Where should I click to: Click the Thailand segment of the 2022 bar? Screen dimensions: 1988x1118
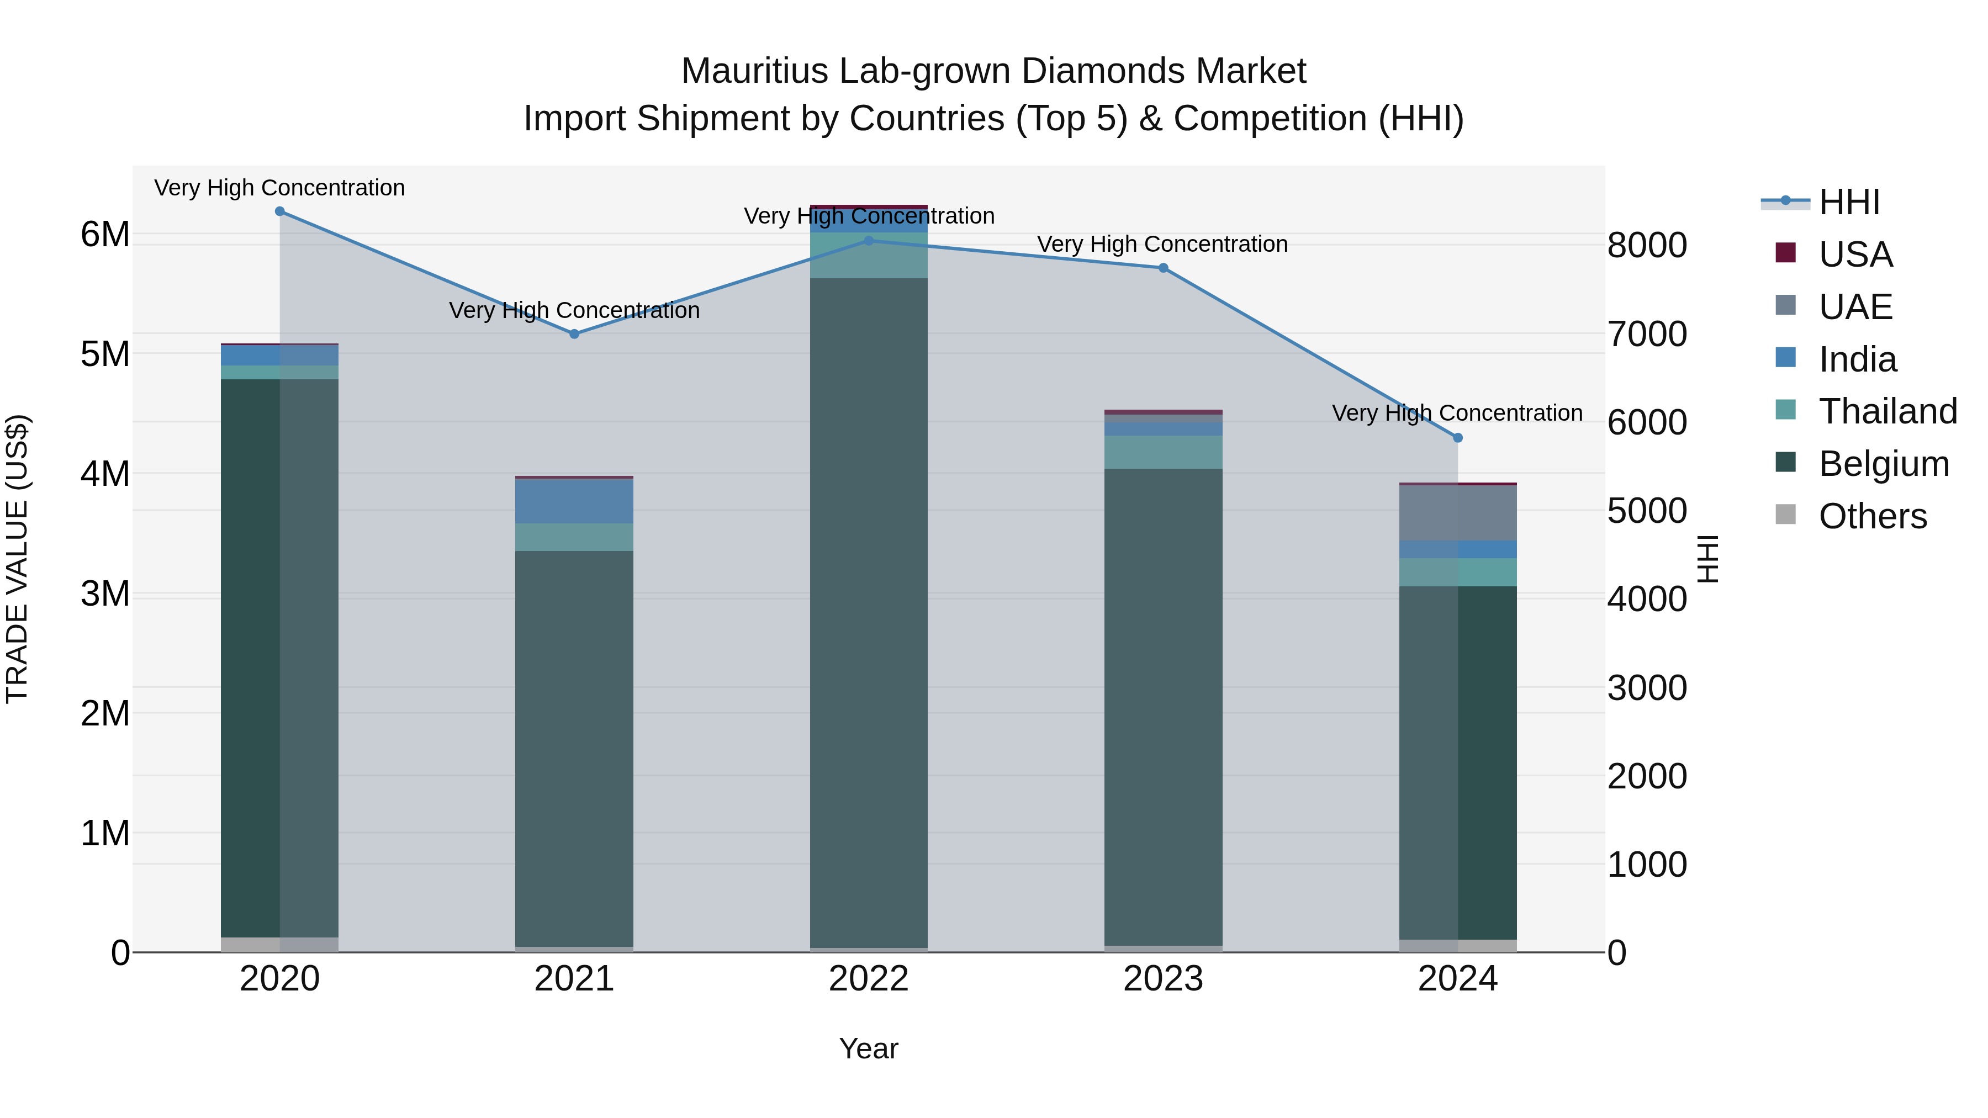click(869, 256)
